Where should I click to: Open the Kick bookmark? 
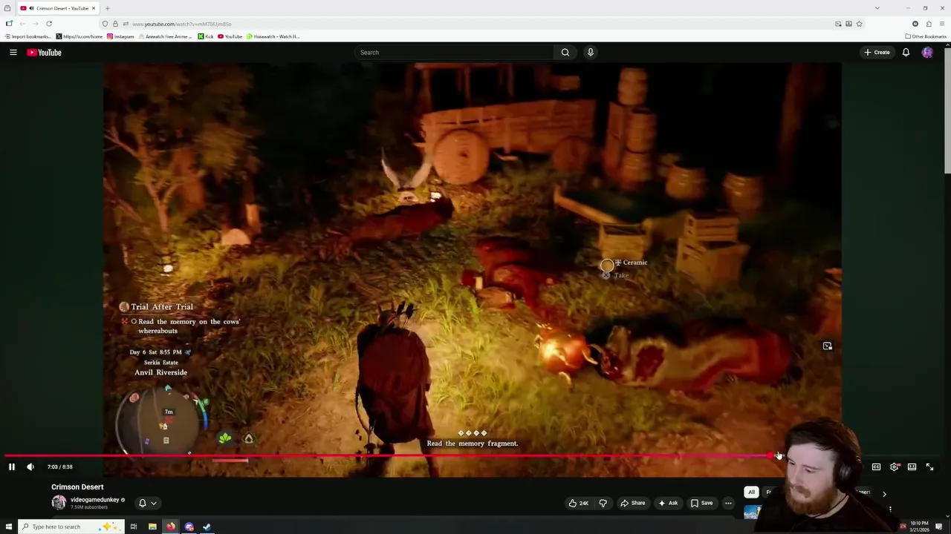206,36
